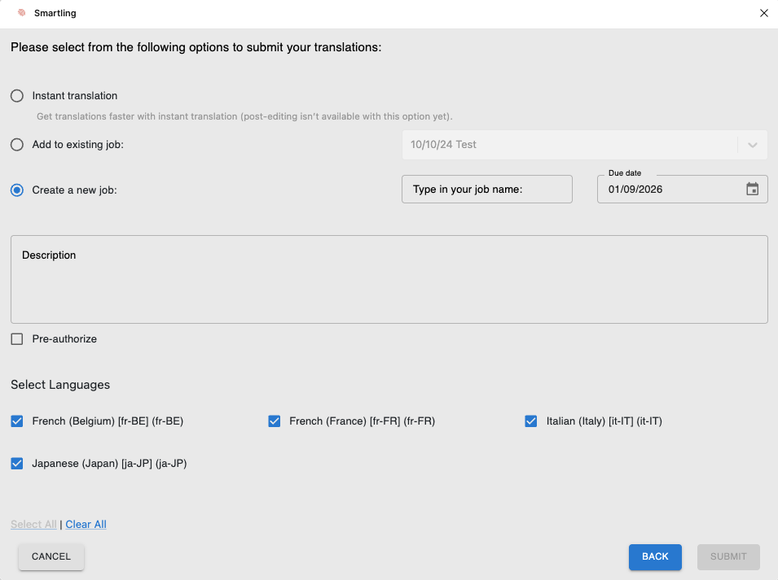The image size is (778, 580).
Task: Click the job name text field
Action: (x=486, y=190)
